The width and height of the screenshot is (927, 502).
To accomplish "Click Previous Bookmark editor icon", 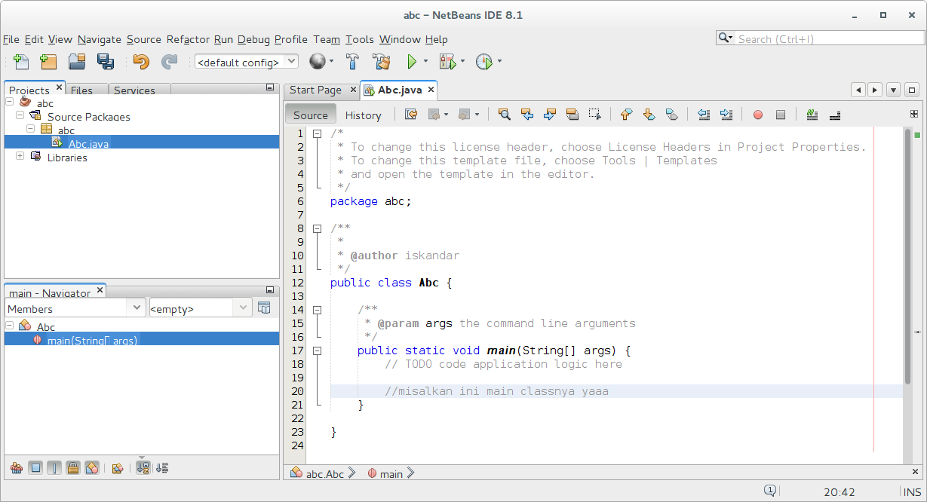I will 626,115.
